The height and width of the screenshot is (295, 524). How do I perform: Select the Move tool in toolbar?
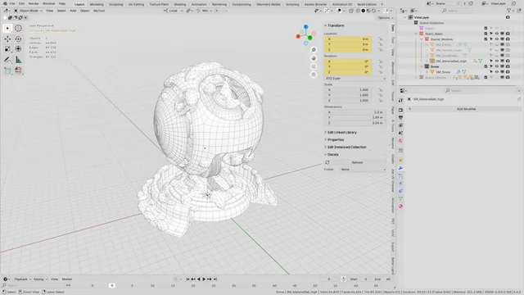(x=7, y=39)
